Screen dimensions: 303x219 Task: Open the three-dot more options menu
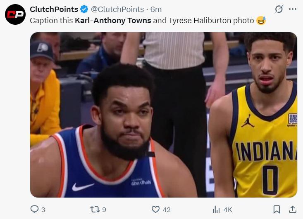293,9
